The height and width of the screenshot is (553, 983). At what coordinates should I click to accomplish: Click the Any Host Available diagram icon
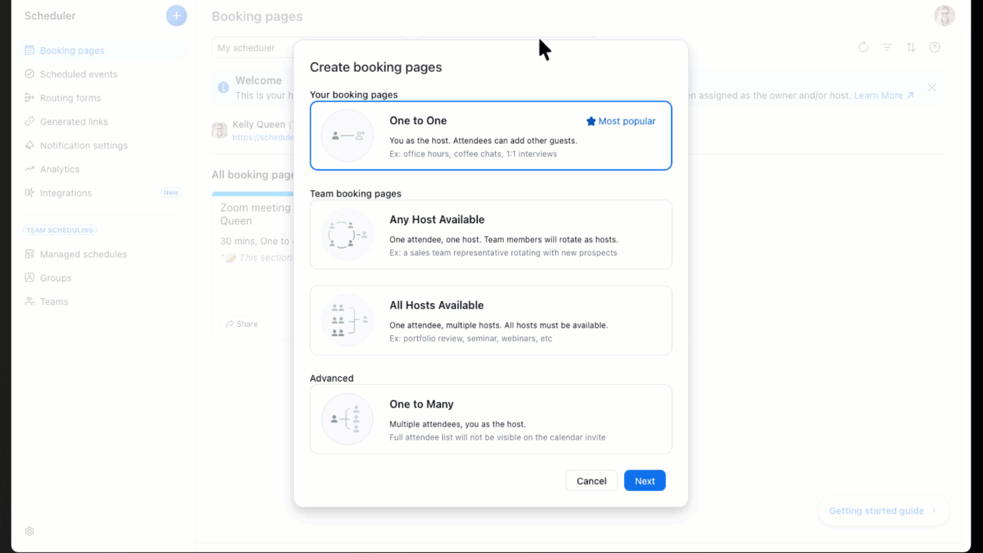pyautogui.click(x=347, y=235)
